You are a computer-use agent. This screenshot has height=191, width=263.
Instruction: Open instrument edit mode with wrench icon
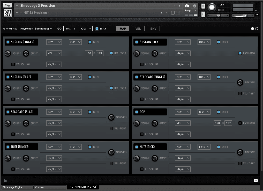[7, 5]
